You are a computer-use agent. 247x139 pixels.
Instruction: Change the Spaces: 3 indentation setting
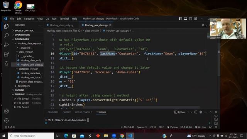coord(142,127)
